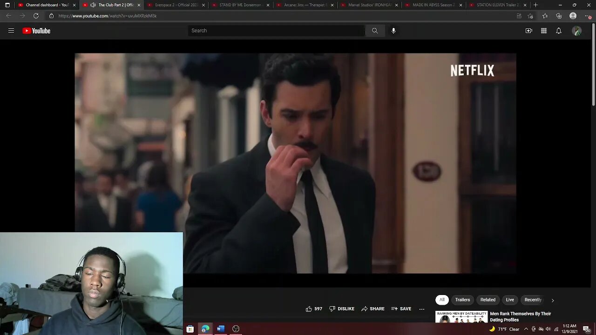This screenshot has width=596, height=335.
Task: Switch to STAND BY ME Doraemon tab
Action: coord(241,5)
